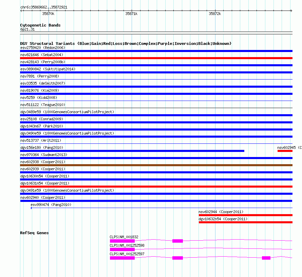
Task: Select dgv1043n67 (Park2010) variant label
Action: click(x=42, y=126)
